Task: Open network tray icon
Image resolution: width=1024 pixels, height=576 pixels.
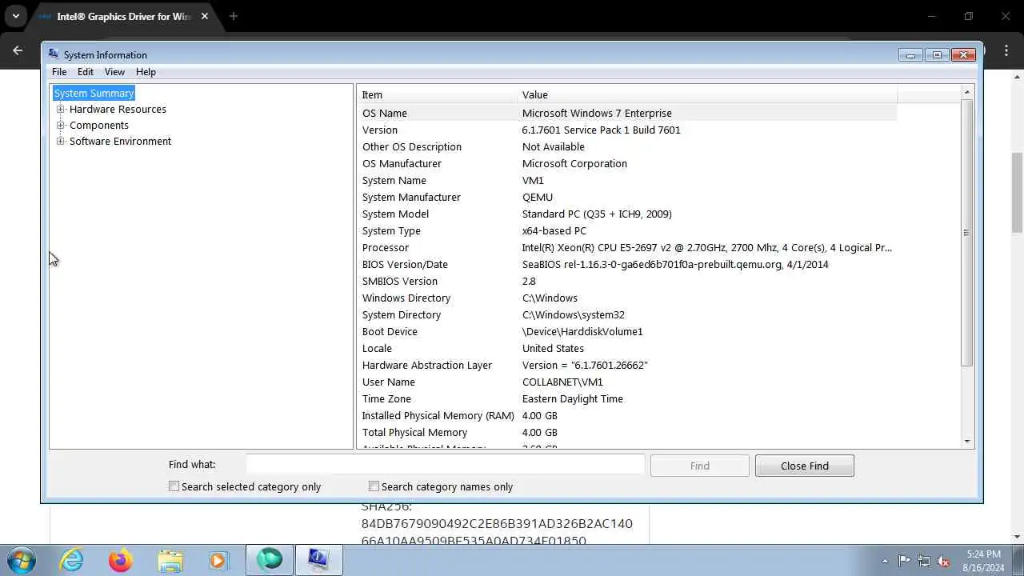Action: point(924,561)
